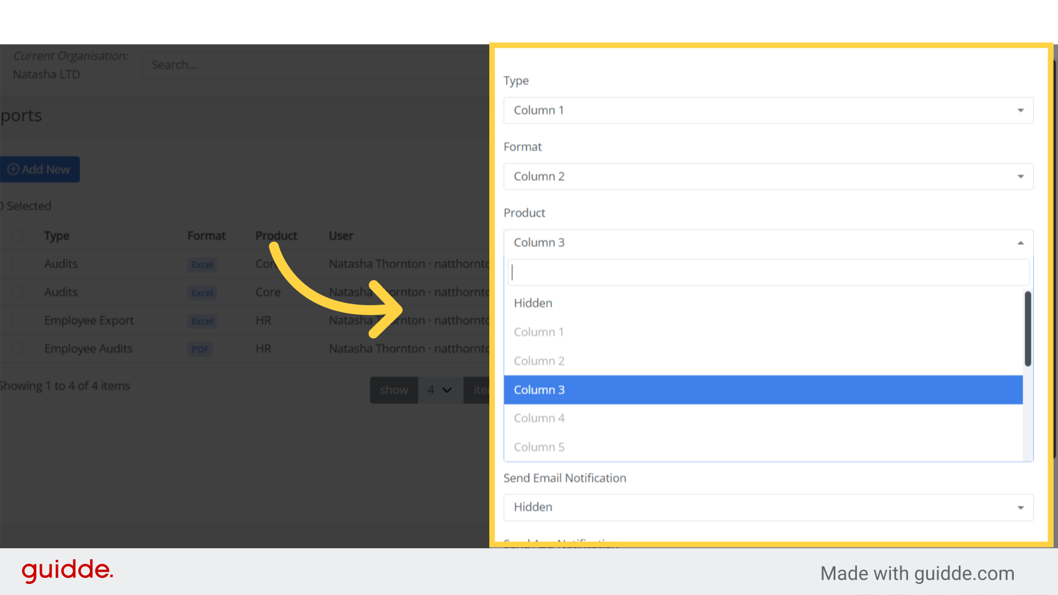The image size is (1058, 595).
Task: Choose Column 5 in the dropdown list
Action: coord(763,447)
